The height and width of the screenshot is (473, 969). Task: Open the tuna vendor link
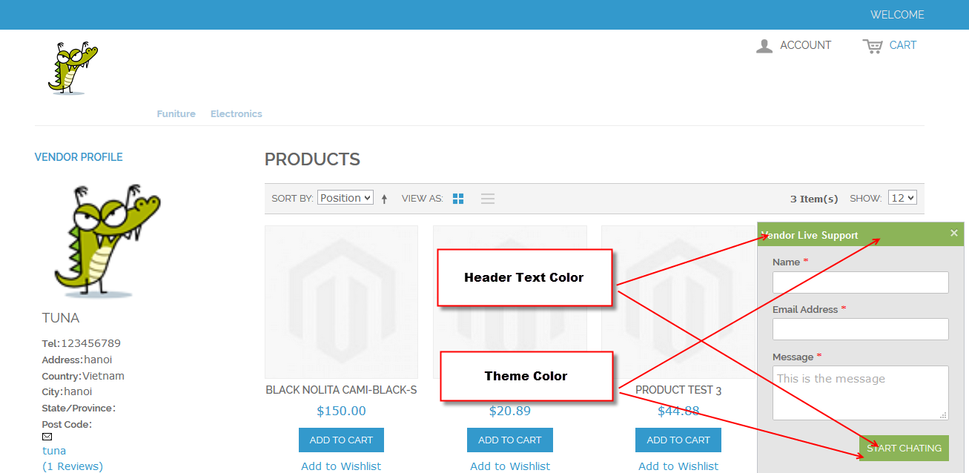click(x=54, y=451)
